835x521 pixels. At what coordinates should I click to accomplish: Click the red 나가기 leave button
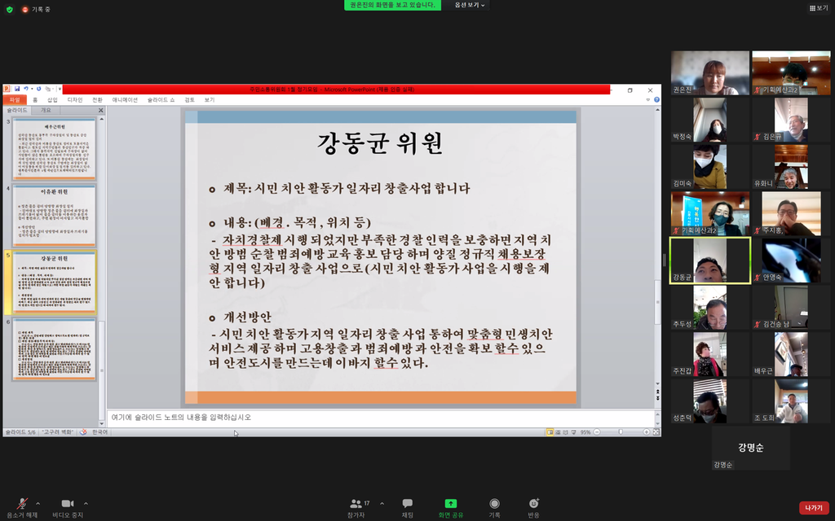tap(814, 508)
